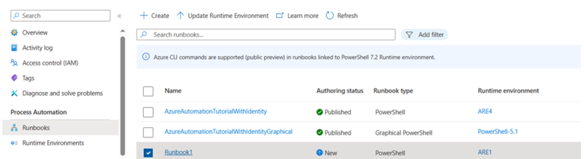Check the AzureAutomationTutorialWithIdentity row checkbox
The width and height of the screenshot is (584, 159).
point(148,112)
